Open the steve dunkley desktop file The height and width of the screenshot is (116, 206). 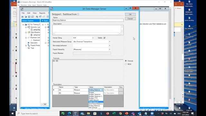click(189, 19)
